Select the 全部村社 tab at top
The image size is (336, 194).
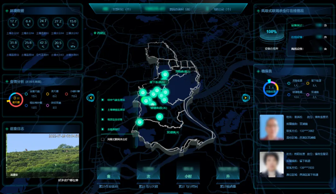(x=116, y=9)
